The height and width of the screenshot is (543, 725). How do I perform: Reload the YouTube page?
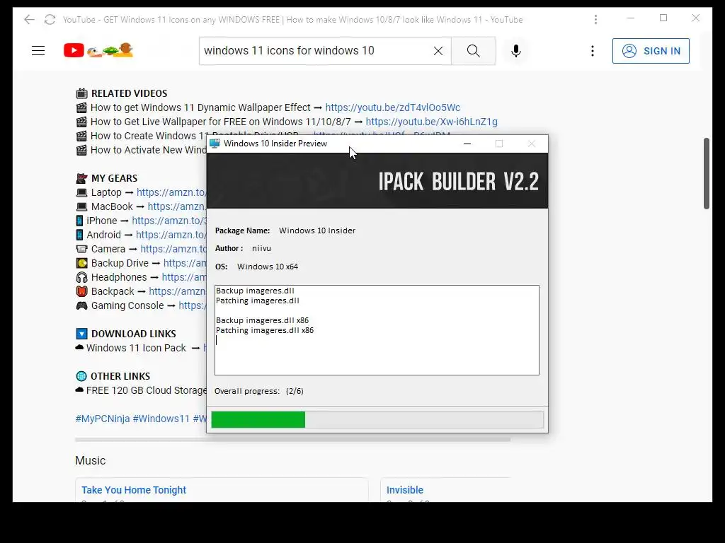pyautogui.click(x=50, y=19)
